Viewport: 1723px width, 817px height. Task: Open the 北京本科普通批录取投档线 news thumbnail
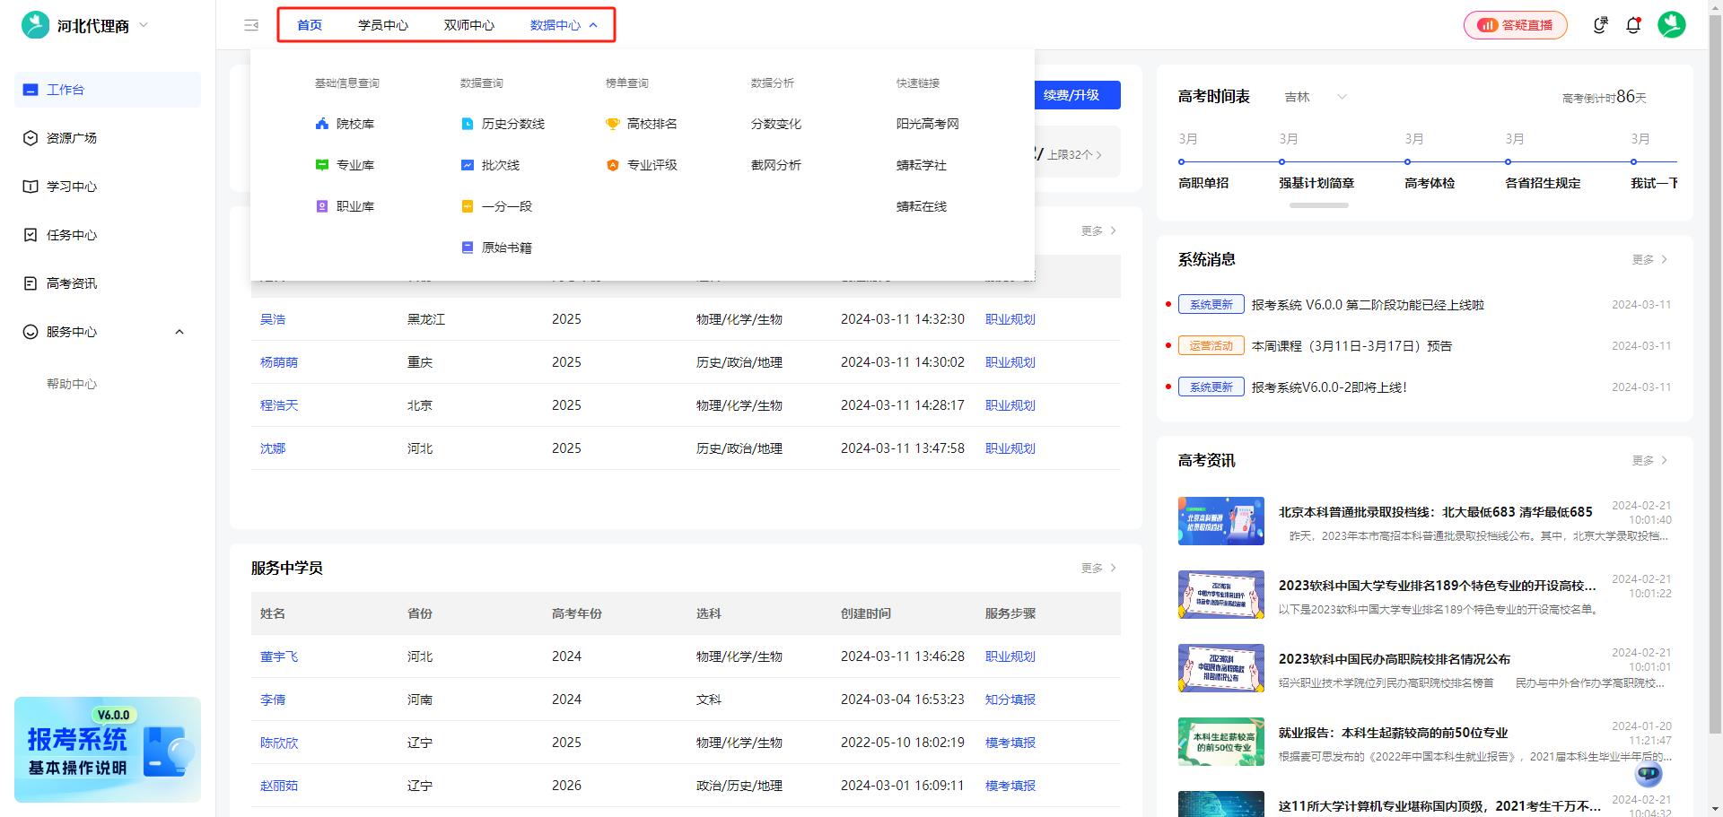coord(1221,521)
